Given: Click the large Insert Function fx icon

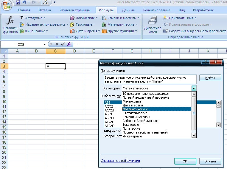Looking at the screenshot, I should [x=10, y=20].
